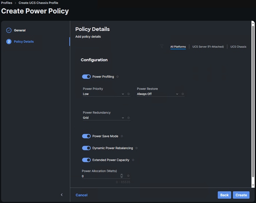
Task: Click the Cancel link
Action: (x=81, y=195)
